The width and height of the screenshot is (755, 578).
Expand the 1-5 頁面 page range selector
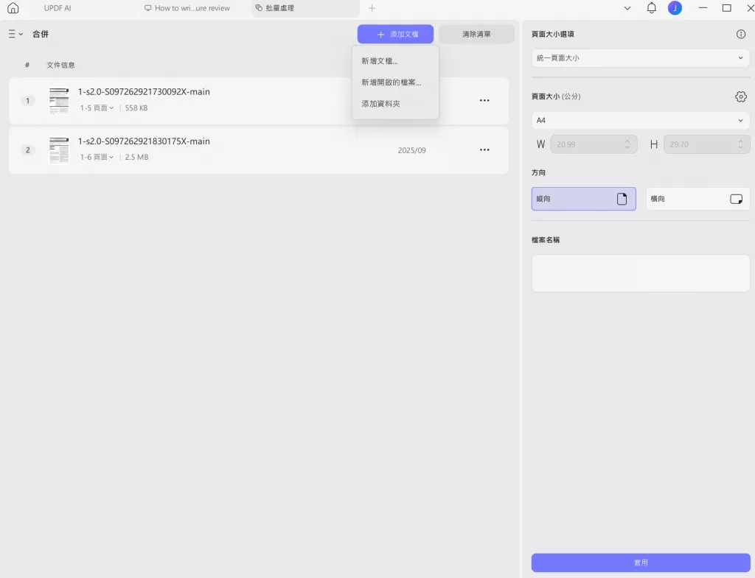(x=97, y=108)
